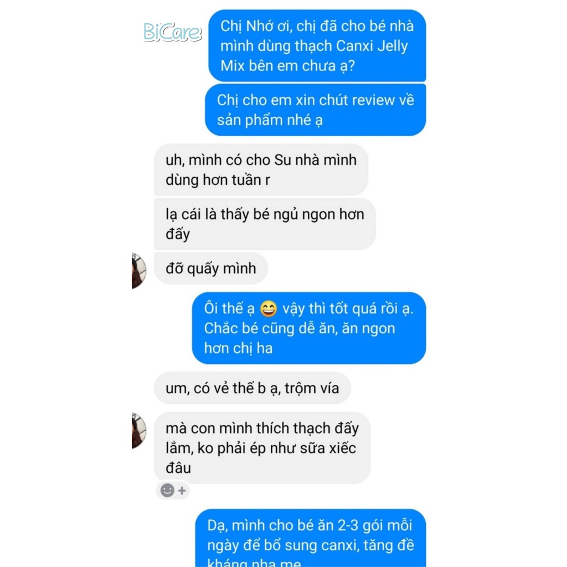567x567 pixels.
Task: Click the words 'sữa xiếc' in gray bubble
Action: [333, 448]
